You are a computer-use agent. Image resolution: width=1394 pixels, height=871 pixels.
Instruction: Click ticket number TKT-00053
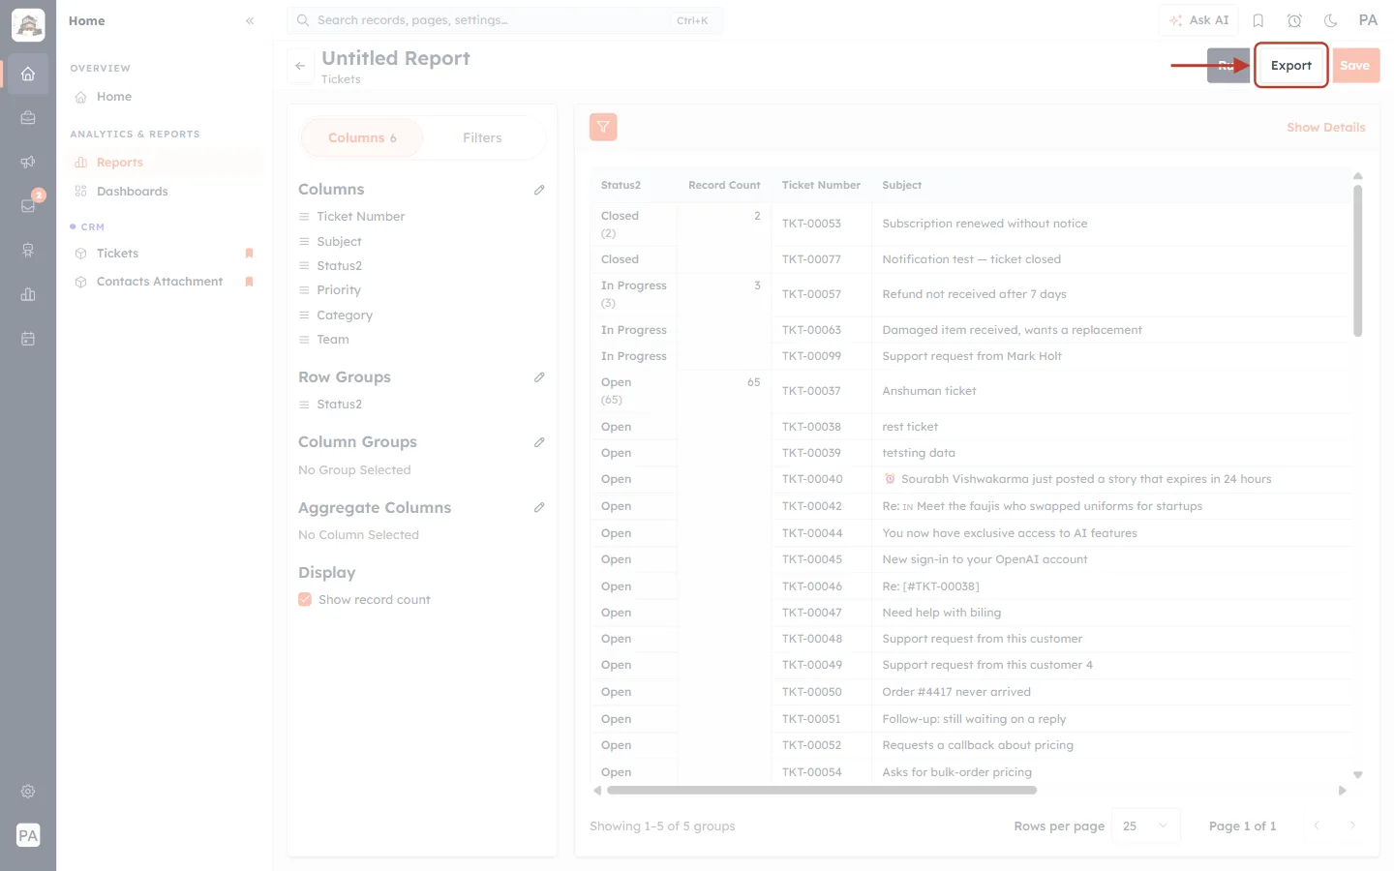(x=811, y=224)
